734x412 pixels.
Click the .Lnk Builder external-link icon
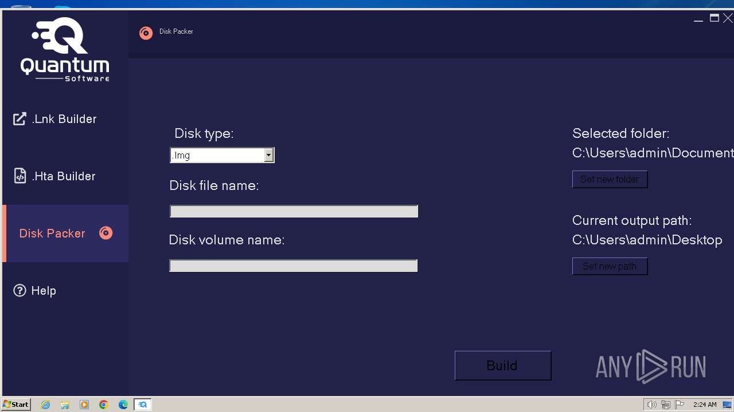(x=19, y=119)
